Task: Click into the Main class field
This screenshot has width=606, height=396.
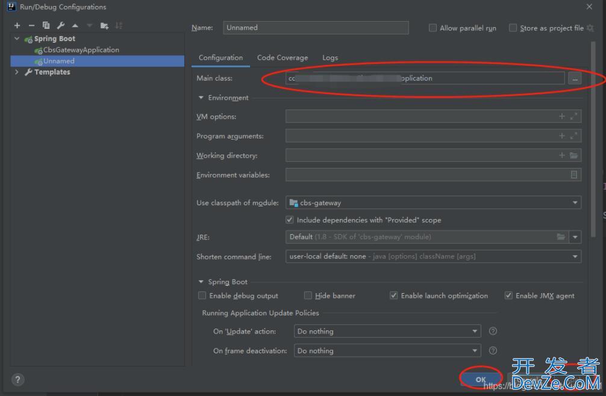Action: tap(425, 78)
